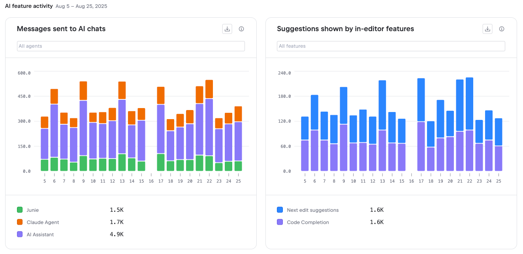This screenshot has height=254, width=523.
Task: Download the Messages sent to AI chats data
Action: pos(227,29)
